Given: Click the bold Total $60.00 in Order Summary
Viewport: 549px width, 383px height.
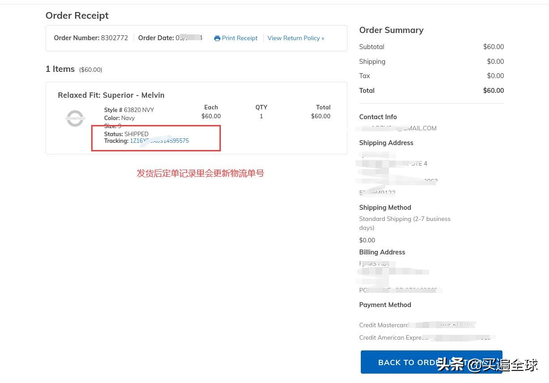Looking at the screenshot, I should 493,91.
